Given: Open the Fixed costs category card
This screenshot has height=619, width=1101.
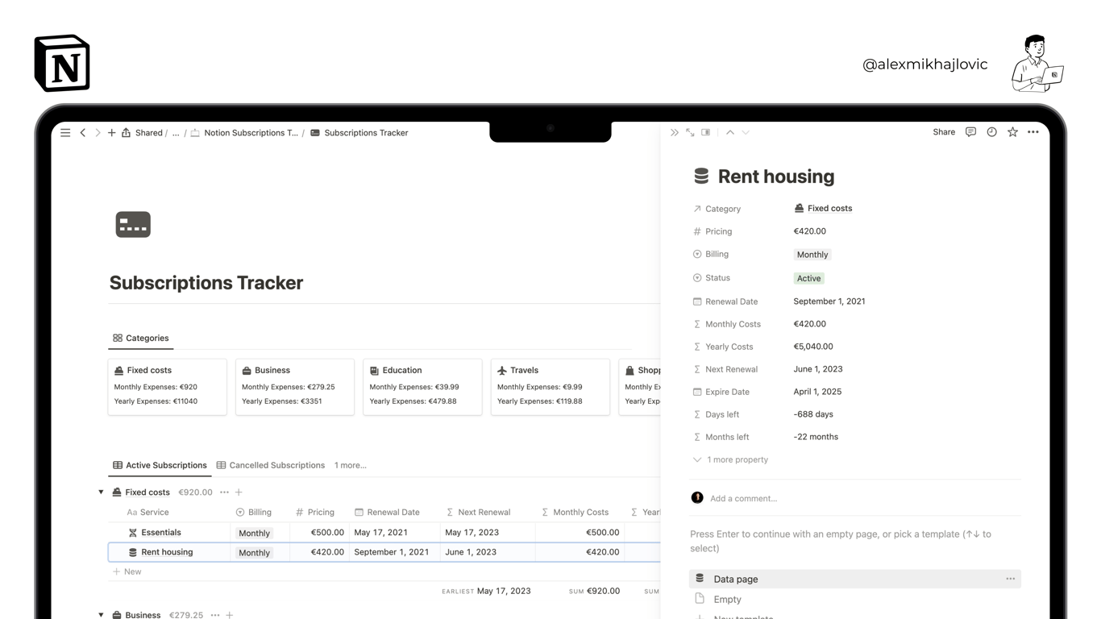Looking at the screenshot, I should pyautogui.click(x=167, y=387).
